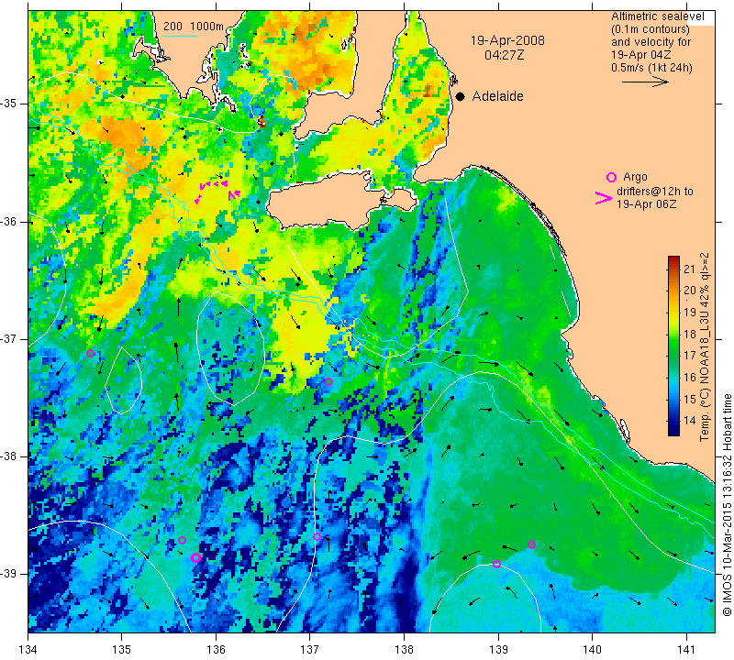Click the black Adelaide city dot marker
The width and height of the screenshot is (734, 660).
(x=461, y=97)
